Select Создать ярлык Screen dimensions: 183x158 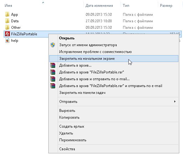point(114,126)
